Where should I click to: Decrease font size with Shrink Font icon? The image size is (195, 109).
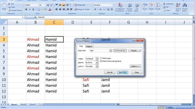pyautogui.click(x=51, y=5)
